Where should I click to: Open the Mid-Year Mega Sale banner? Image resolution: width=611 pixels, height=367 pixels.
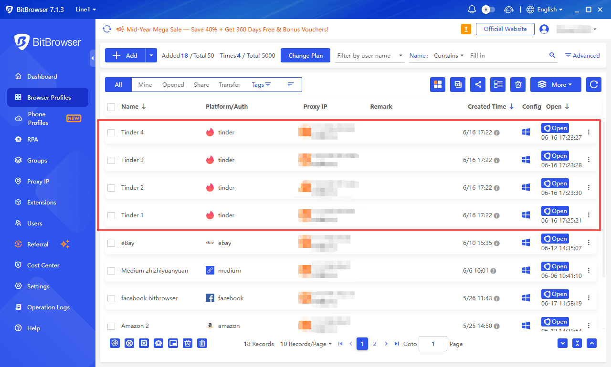tap(222, 30)
